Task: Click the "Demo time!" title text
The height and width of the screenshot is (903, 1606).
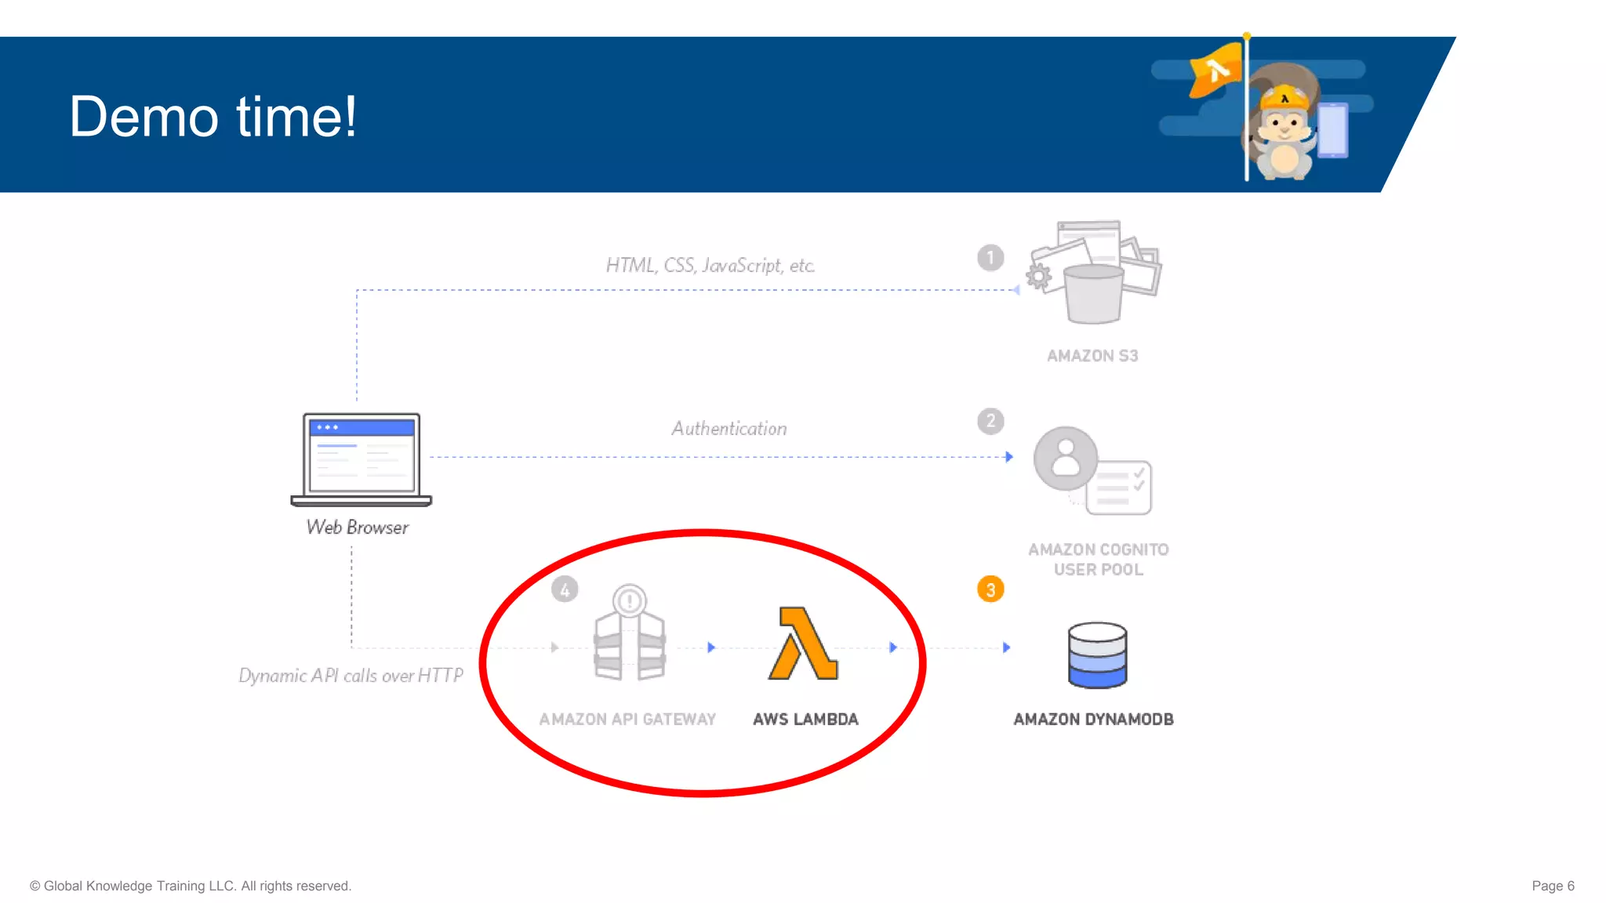Action: coord(213,117)
